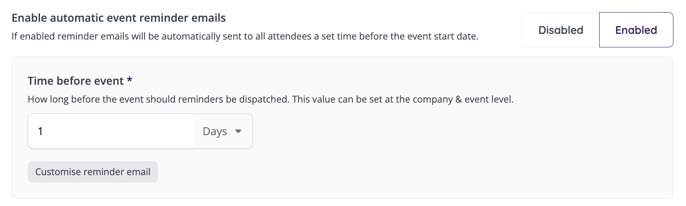Expand the time unit selector showing Days

(x=223, y=131)
